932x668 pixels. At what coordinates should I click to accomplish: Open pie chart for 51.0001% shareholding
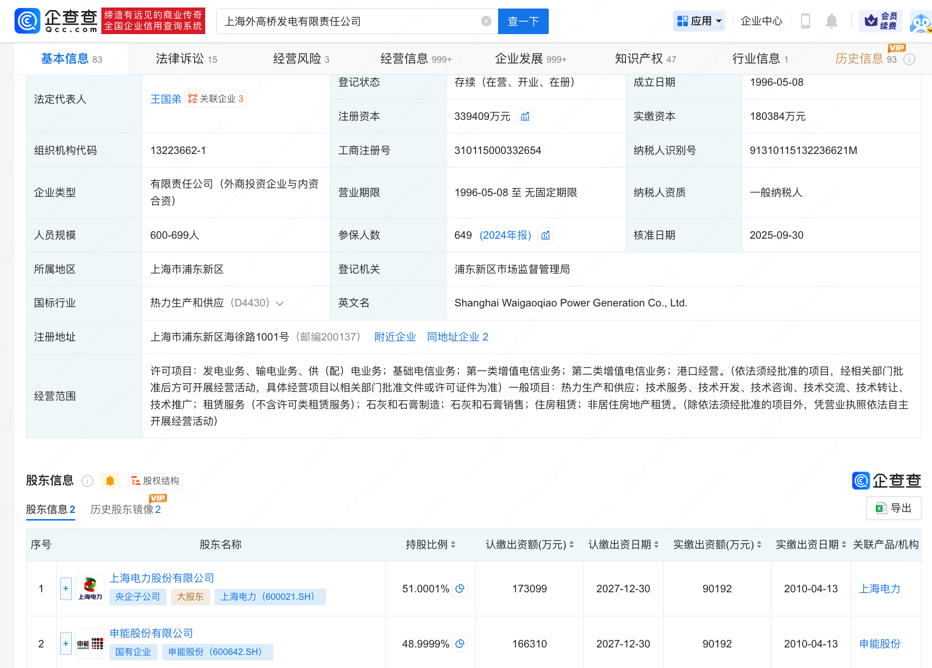pos(460,588)
